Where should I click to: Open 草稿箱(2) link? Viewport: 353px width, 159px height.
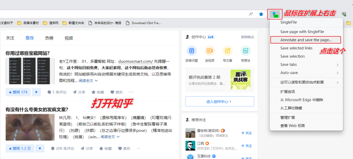[x=248, y=37]
